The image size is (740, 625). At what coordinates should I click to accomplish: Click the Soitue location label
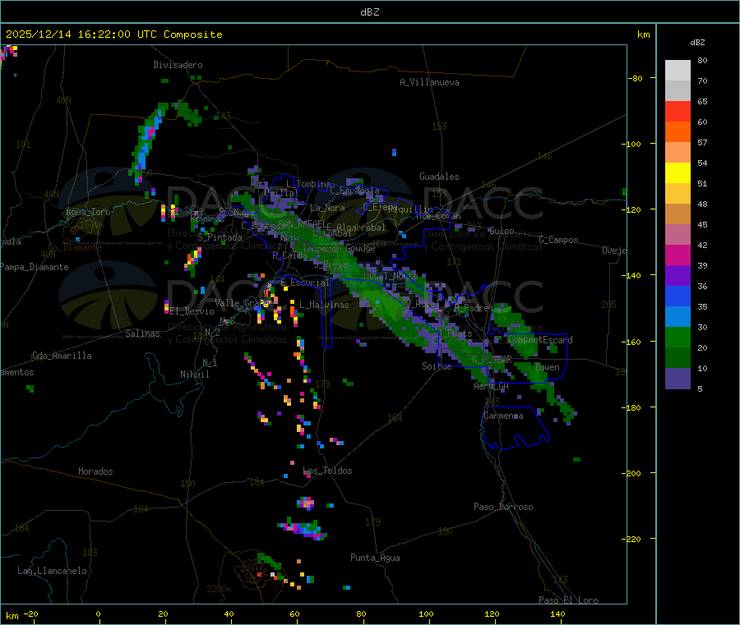point(437,366)
